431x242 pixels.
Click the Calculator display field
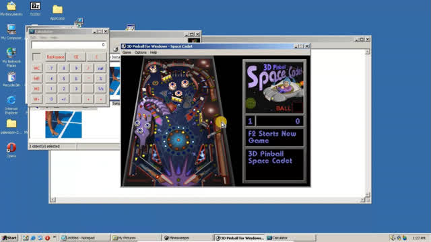point(69,44)
